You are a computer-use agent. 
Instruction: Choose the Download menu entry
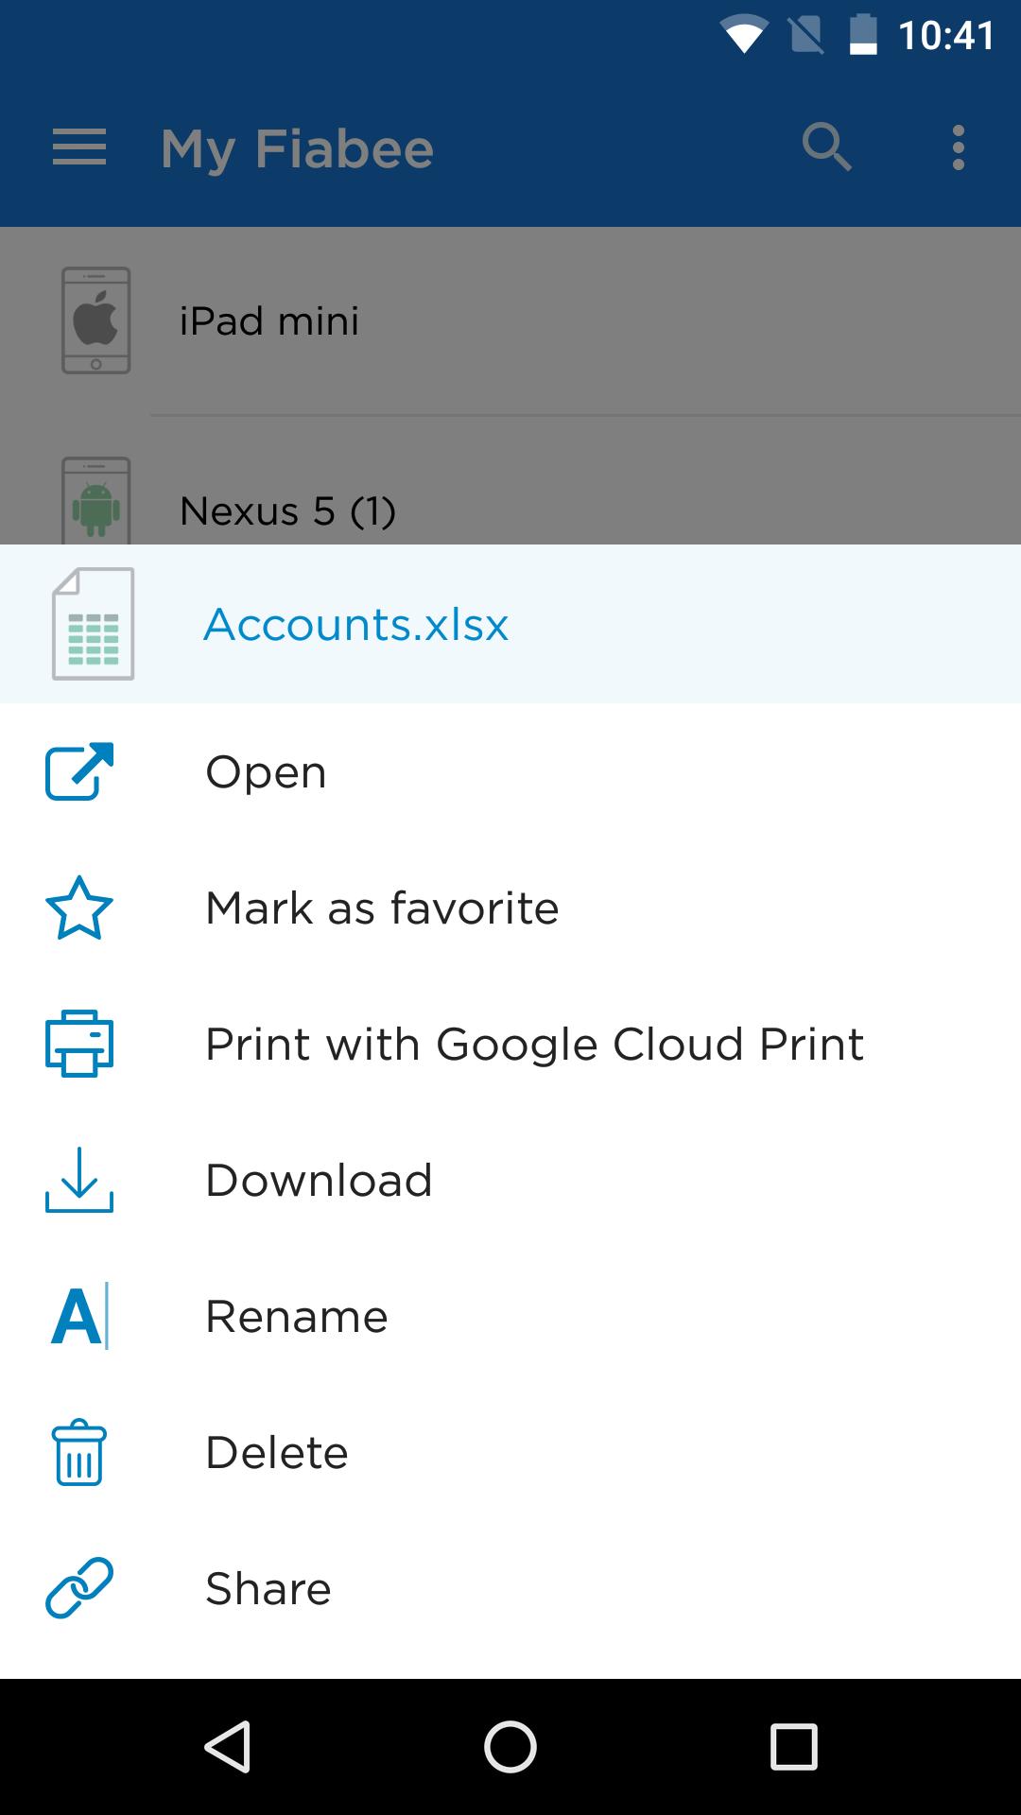point(319,1181)
